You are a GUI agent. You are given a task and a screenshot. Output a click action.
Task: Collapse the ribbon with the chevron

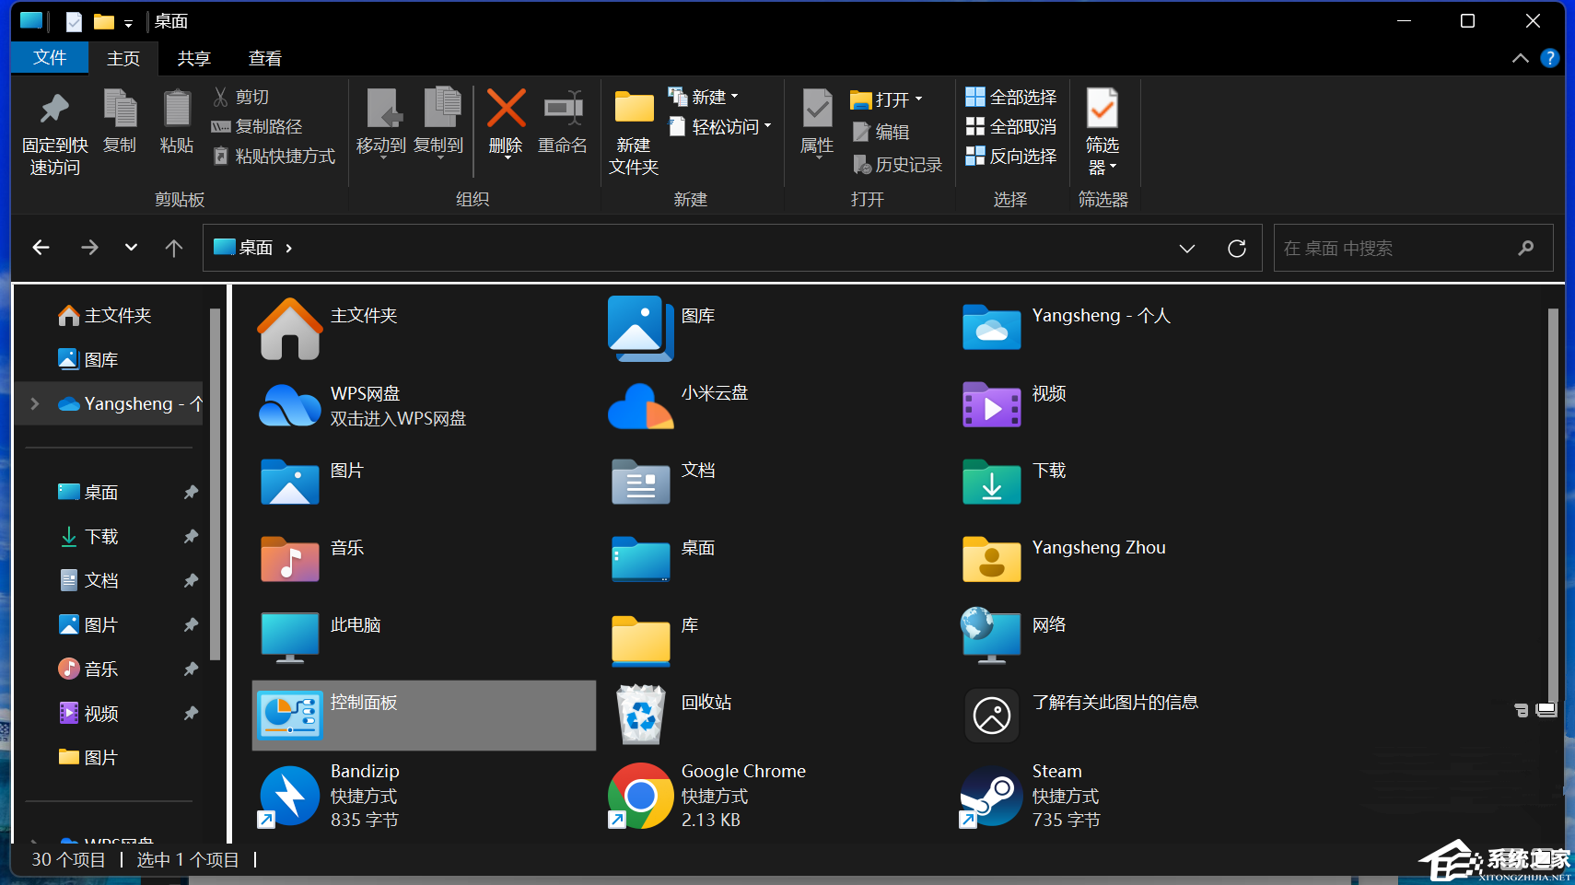[1520, 58]
